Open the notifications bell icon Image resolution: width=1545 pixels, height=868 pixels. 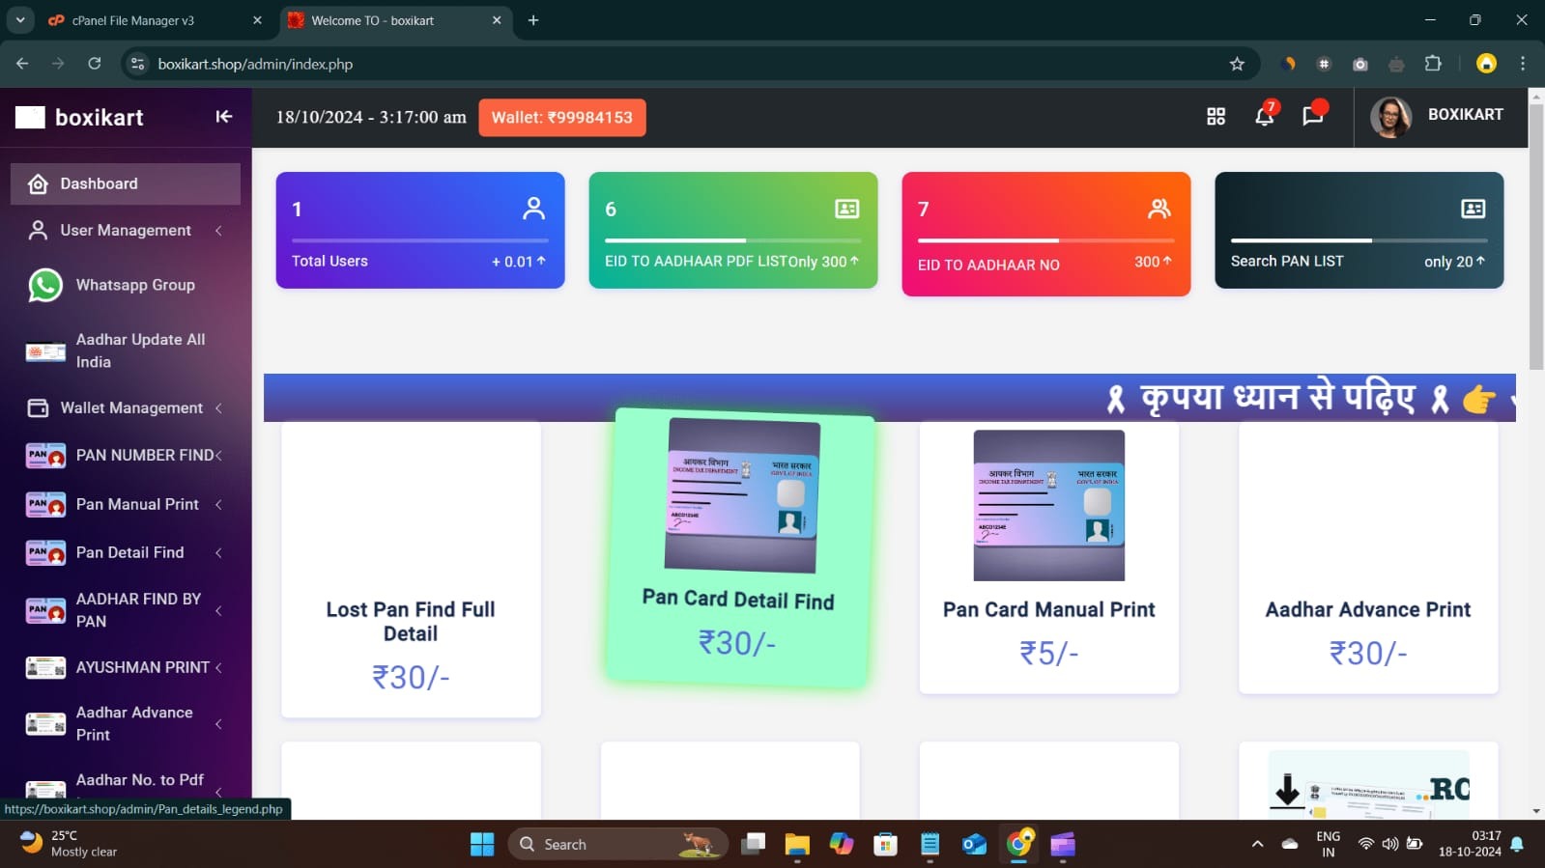tap(1264, 116)
